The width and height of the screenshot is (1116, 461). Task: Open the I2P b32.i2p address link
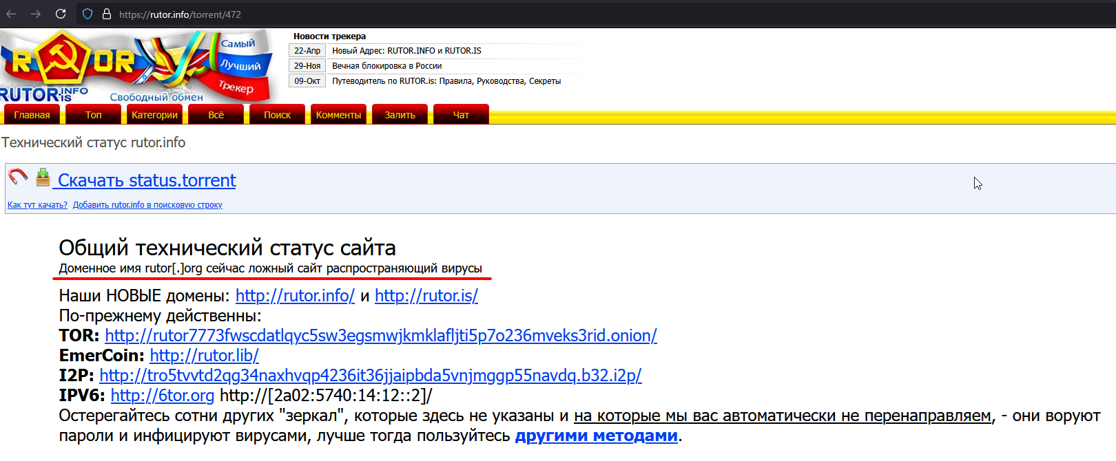click(371, 376)
